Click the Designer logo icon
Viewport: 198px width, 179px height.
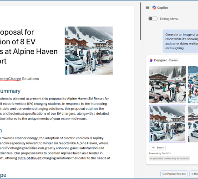[151, 60]
